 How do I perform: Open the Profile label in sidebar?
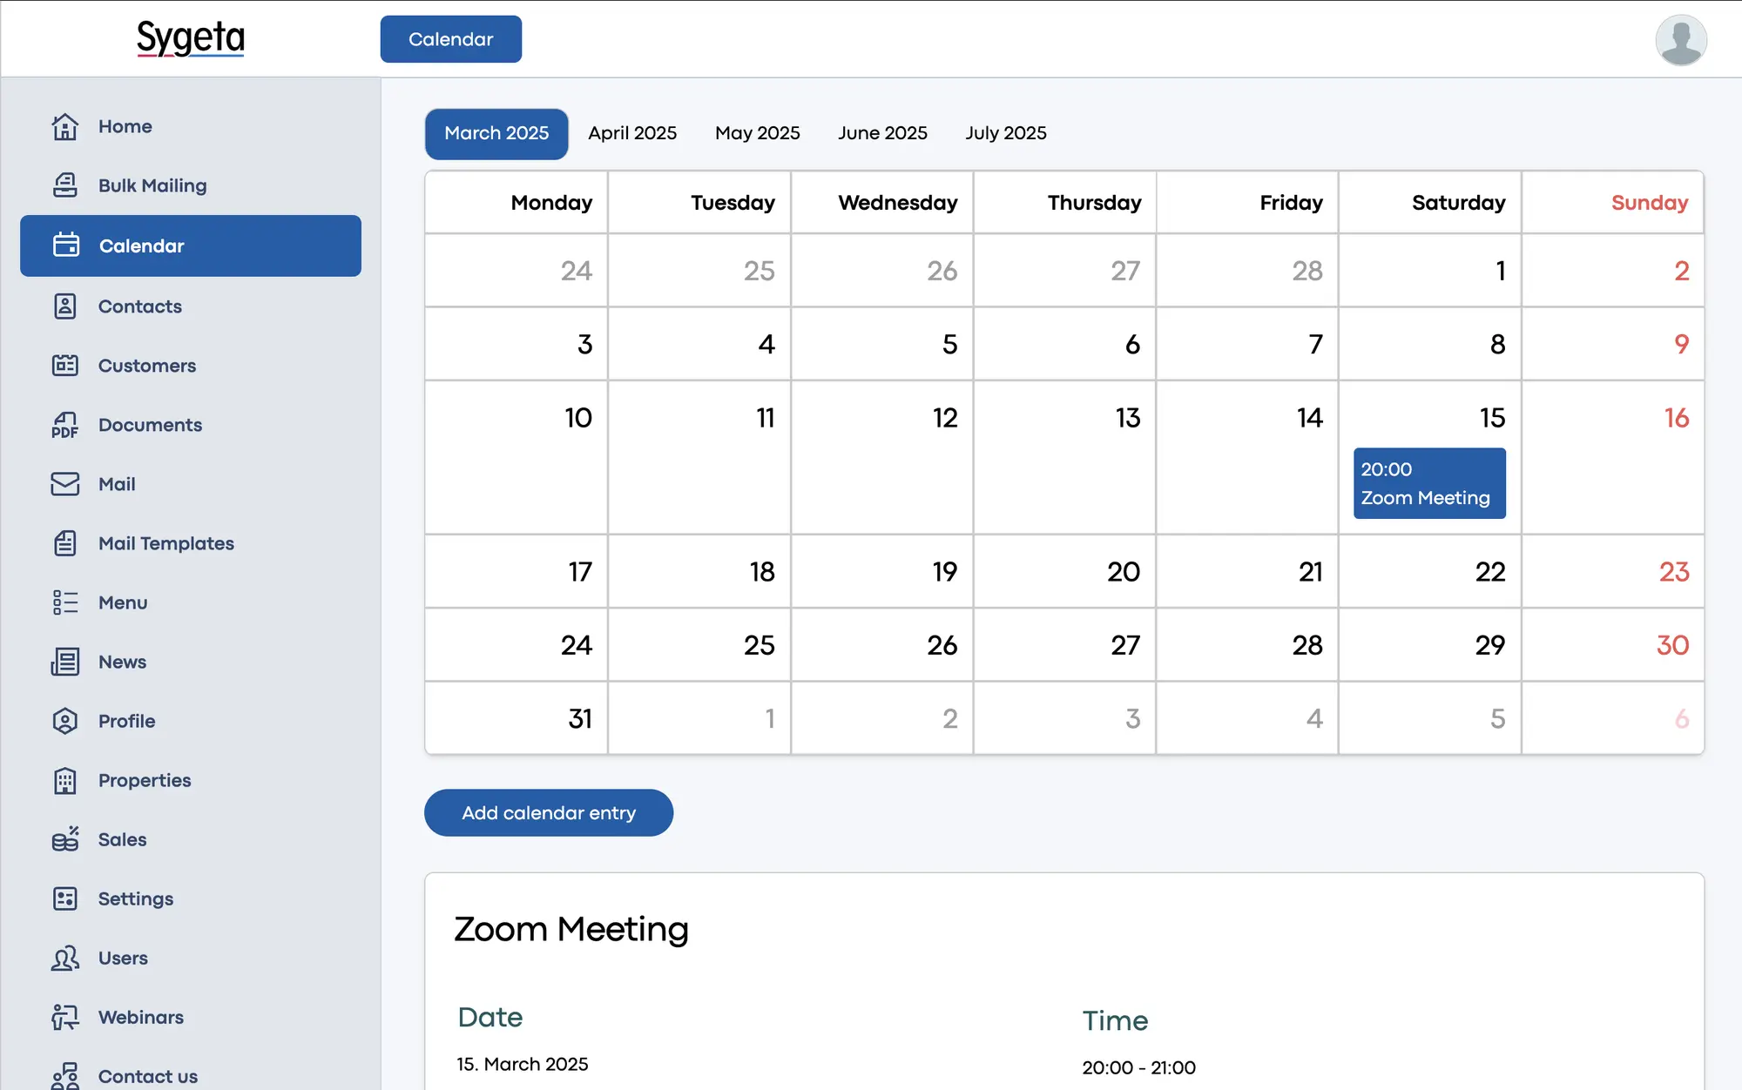(x=126, y=721)
